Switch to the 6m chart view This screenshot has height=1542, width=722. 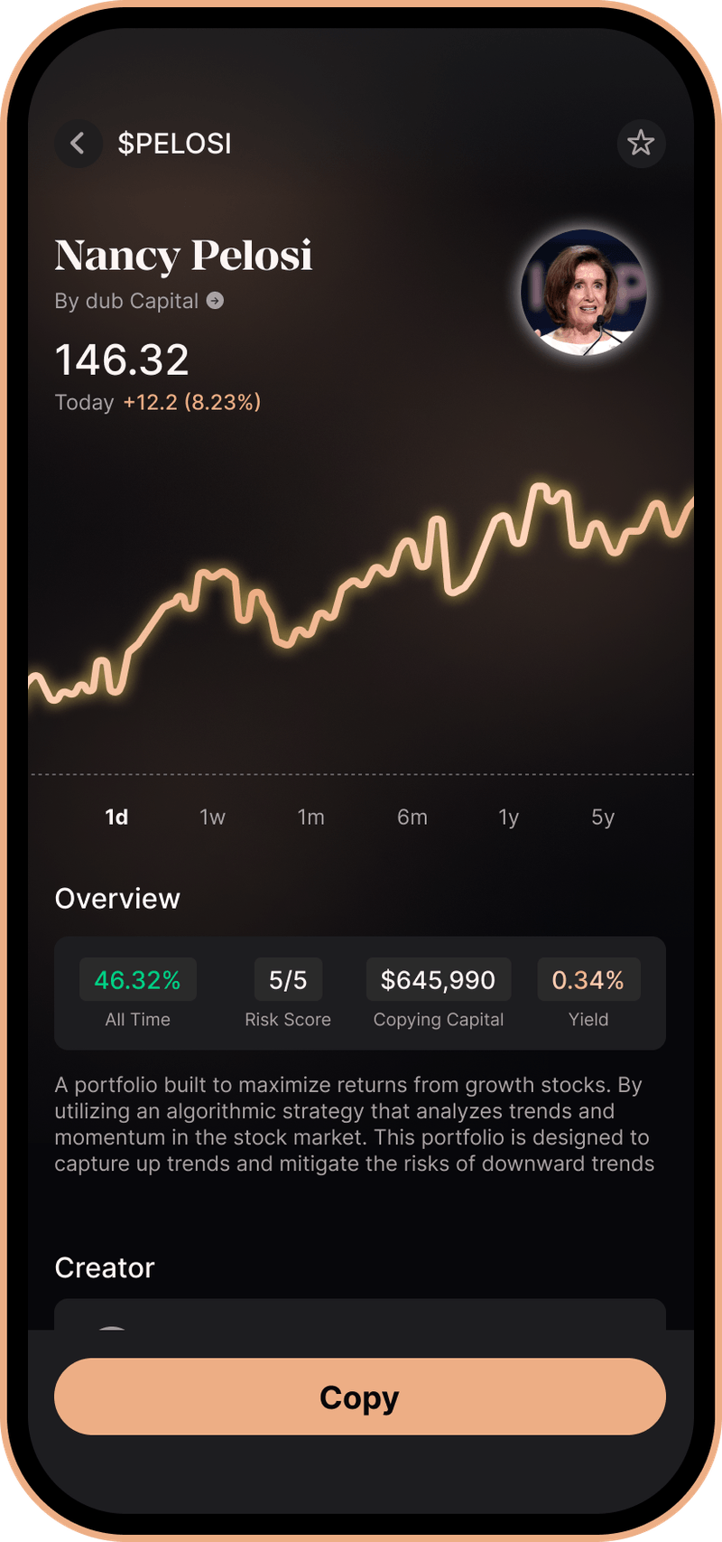pyautogui.click(x=412, y=816)
